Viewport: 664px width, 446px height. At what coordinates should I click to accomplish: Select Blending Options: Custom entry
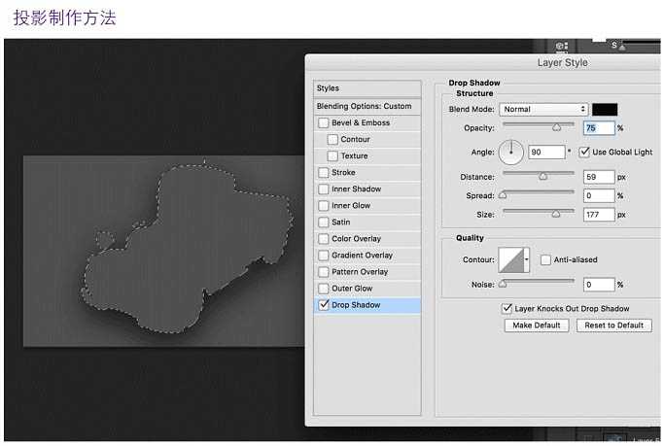tap(367, 106)
